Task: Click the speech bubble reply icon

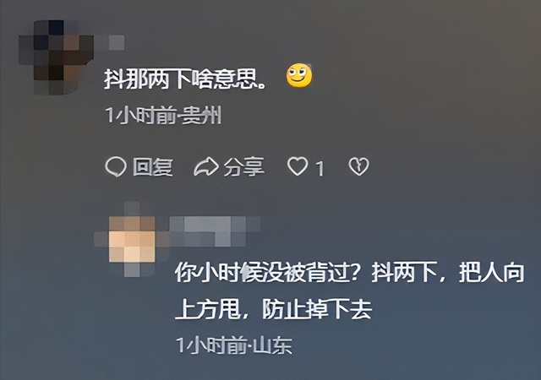Action: click(116, 167)
